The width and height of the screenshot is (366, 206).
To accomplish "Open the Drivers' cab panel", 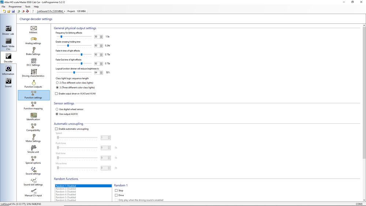I will click(x=8, y=30).
